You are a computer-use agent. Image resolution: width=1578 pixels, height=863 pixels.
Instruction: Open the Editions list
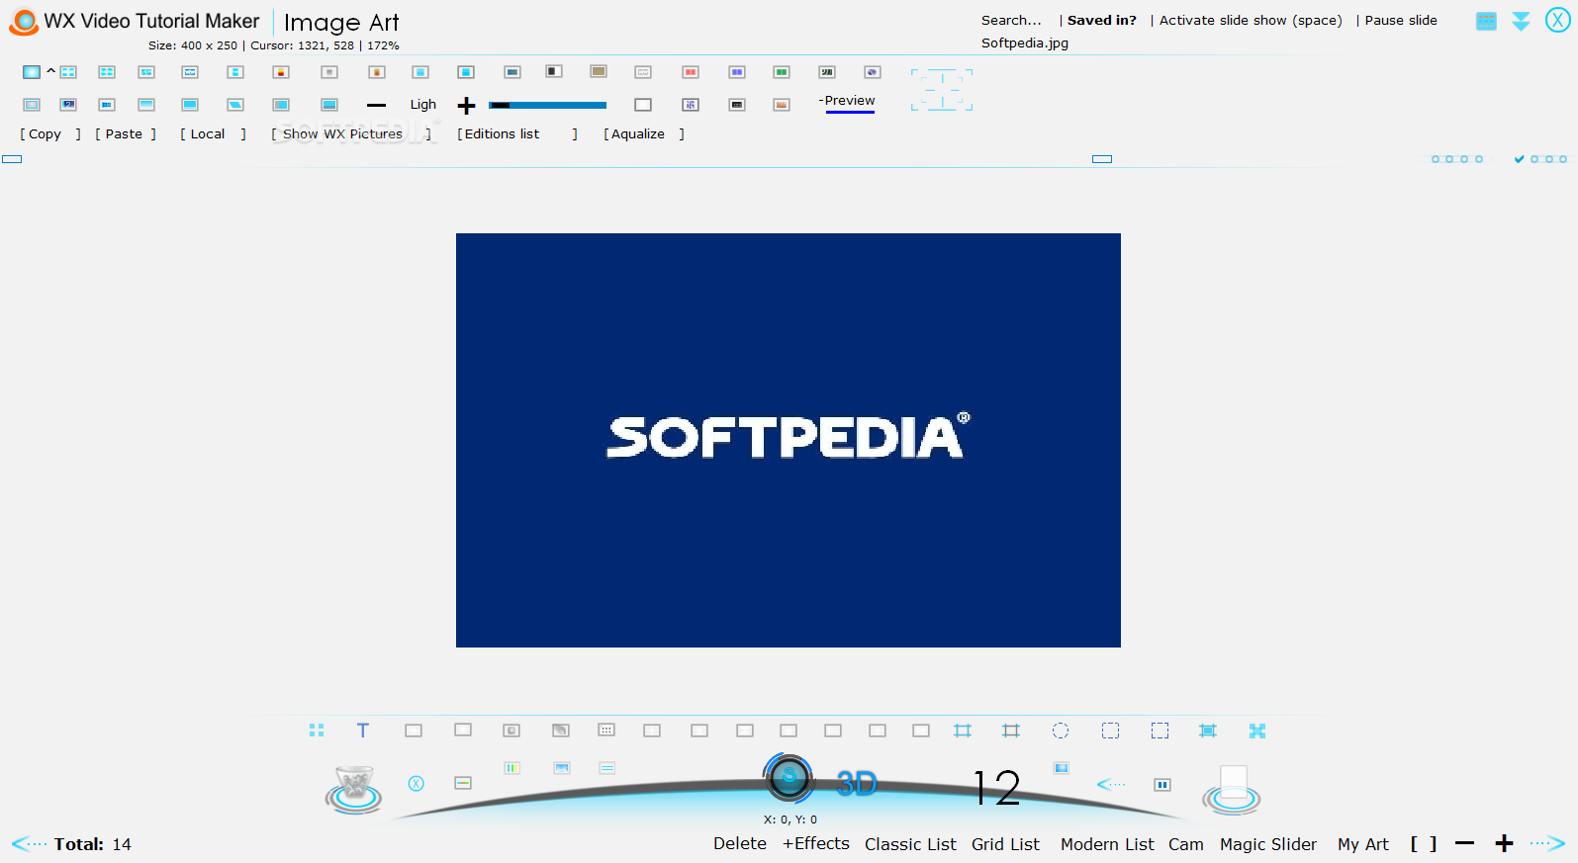click(x=517, y=134)
